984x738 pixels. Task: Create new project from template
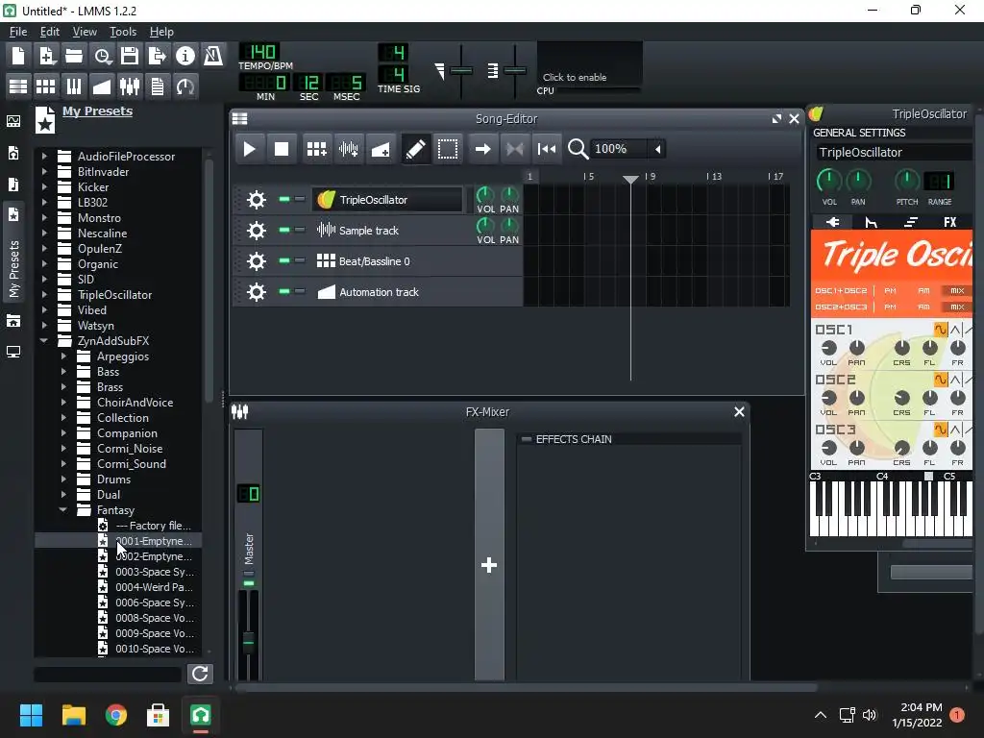point(46,56)
